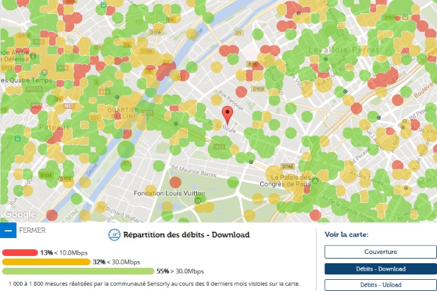
Task: Click the Google logo on the map
Action: point(19,215)
